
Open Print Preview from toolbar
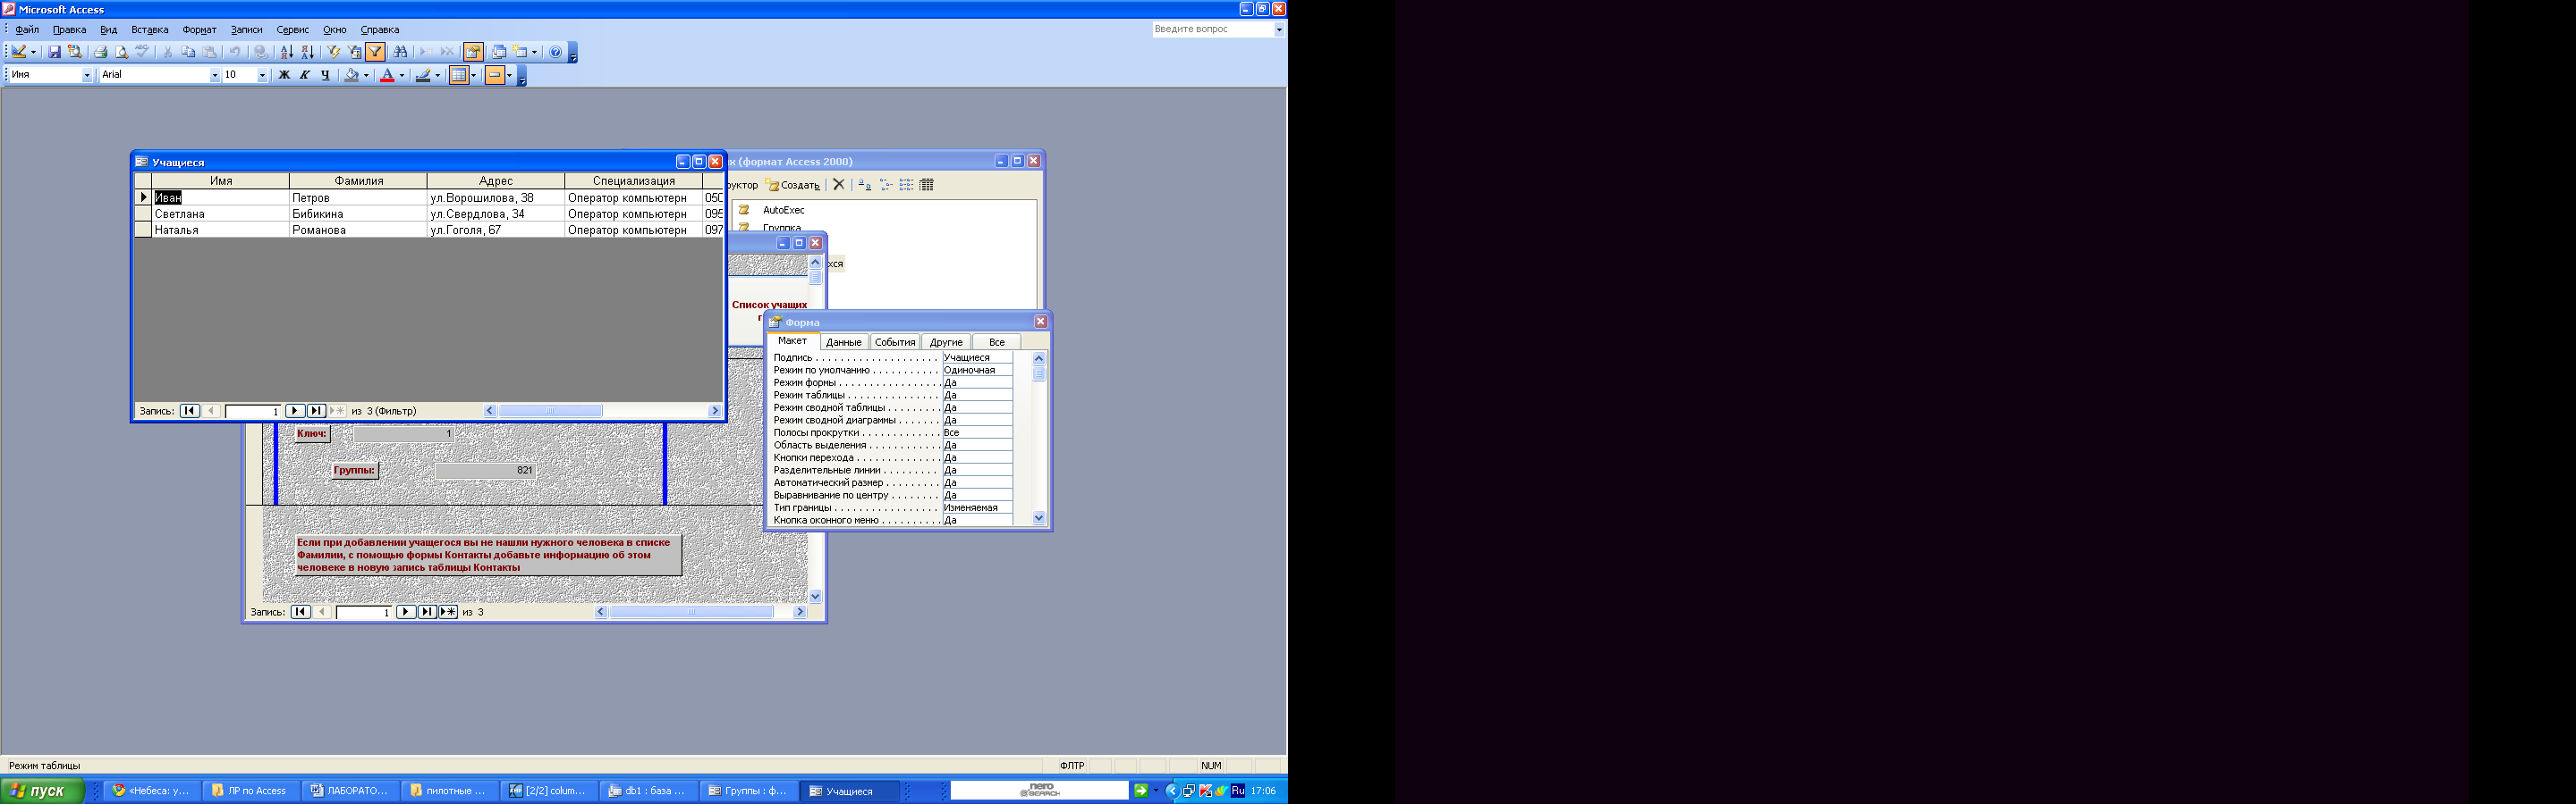[121, 52]
